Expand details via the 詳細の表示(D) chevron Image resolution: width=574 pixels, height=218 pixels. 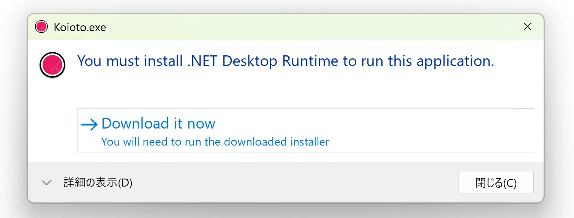click(46, 183)
